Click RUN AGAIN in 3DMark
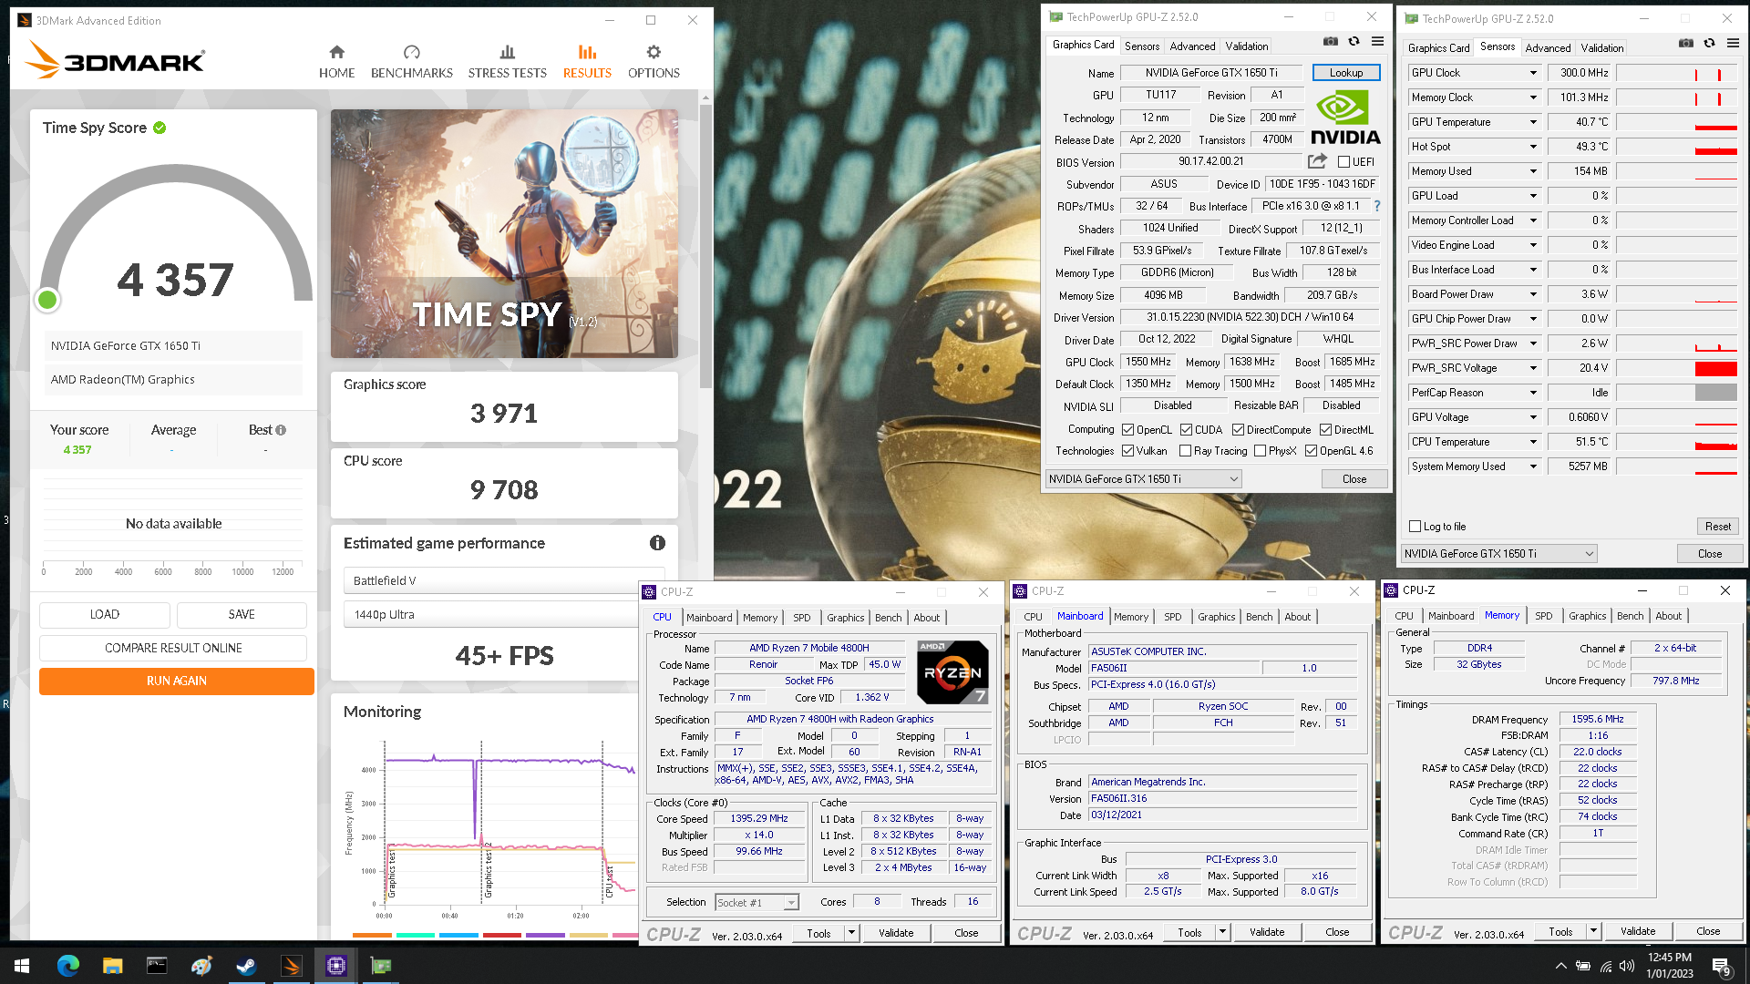The image size is (1750, 984). 177,681
